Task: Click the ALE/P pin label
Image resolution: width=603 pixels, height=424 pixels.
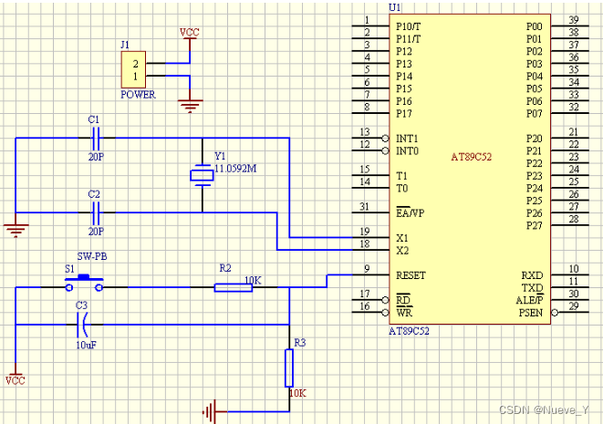Action: coord(529,300)
